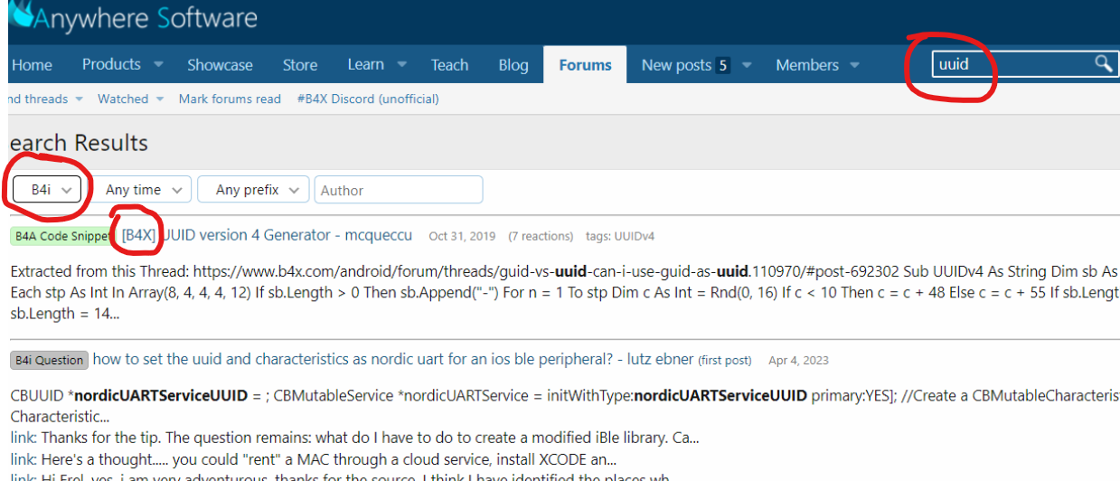Click the Apr 4, 2023 date
Viewport: 1120px width, 481px height.
coord(798,360)
